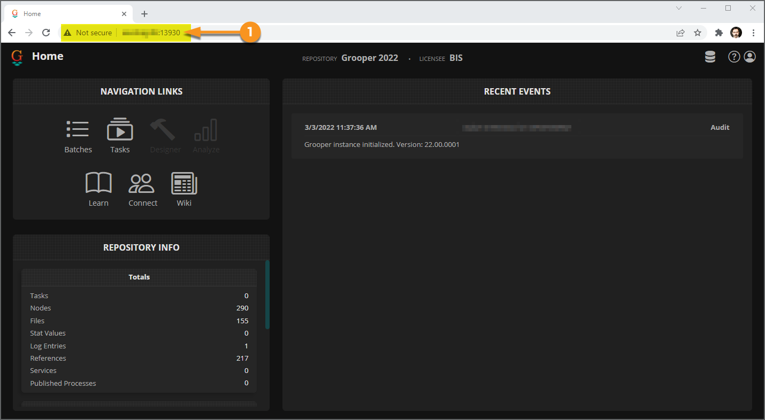Go forward with the browser forward arrow

click(x=29, y=33)
